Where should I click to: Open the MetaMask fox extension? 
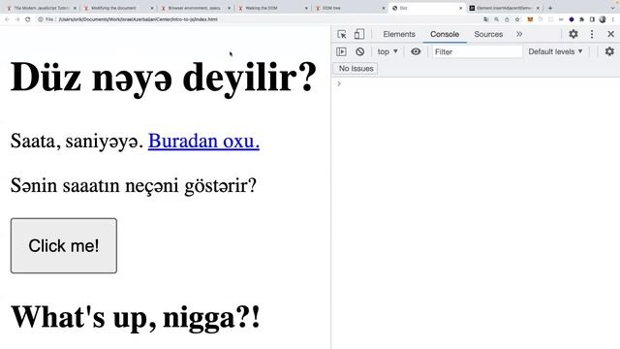point(530,19)
